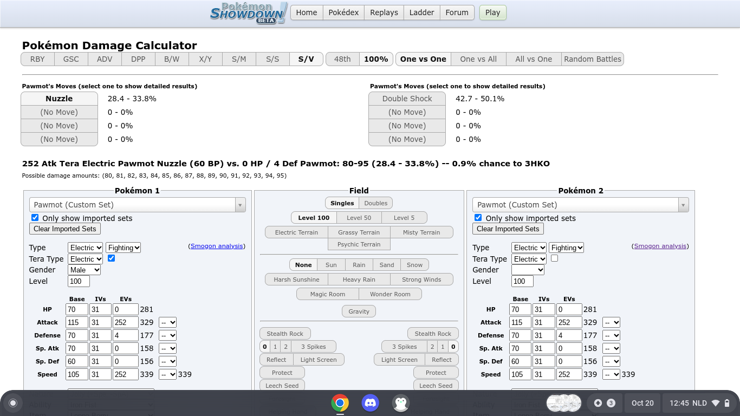Click Pokémon 2 HP EVs field
Viewport: 740px width, 416px height.
coord(569,309)
